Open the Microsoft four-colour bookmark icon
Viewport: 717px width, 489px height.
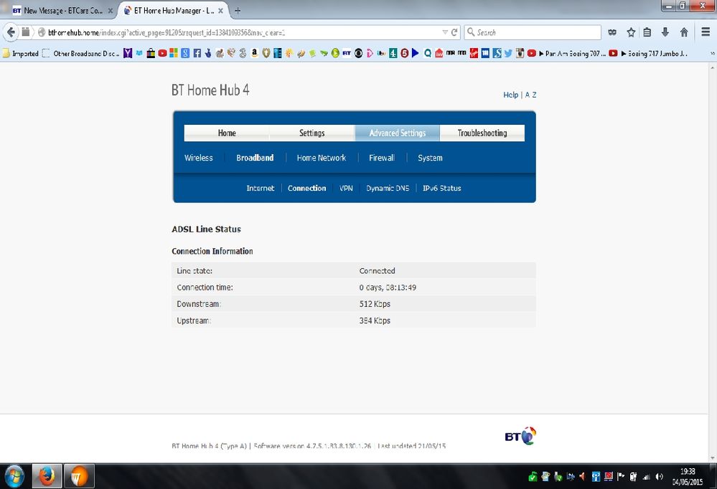pos(173,54)
